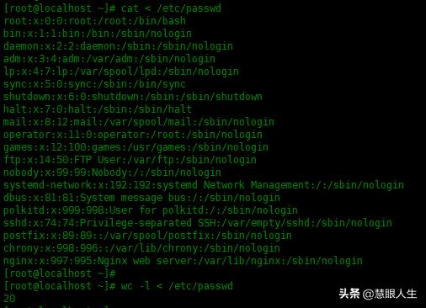Click the nginx web server line
The width and height of the screenshot is (426, 308).
183,261
